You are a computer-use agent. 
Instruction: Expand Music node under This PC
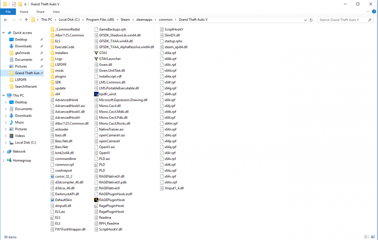click(6, 122)
